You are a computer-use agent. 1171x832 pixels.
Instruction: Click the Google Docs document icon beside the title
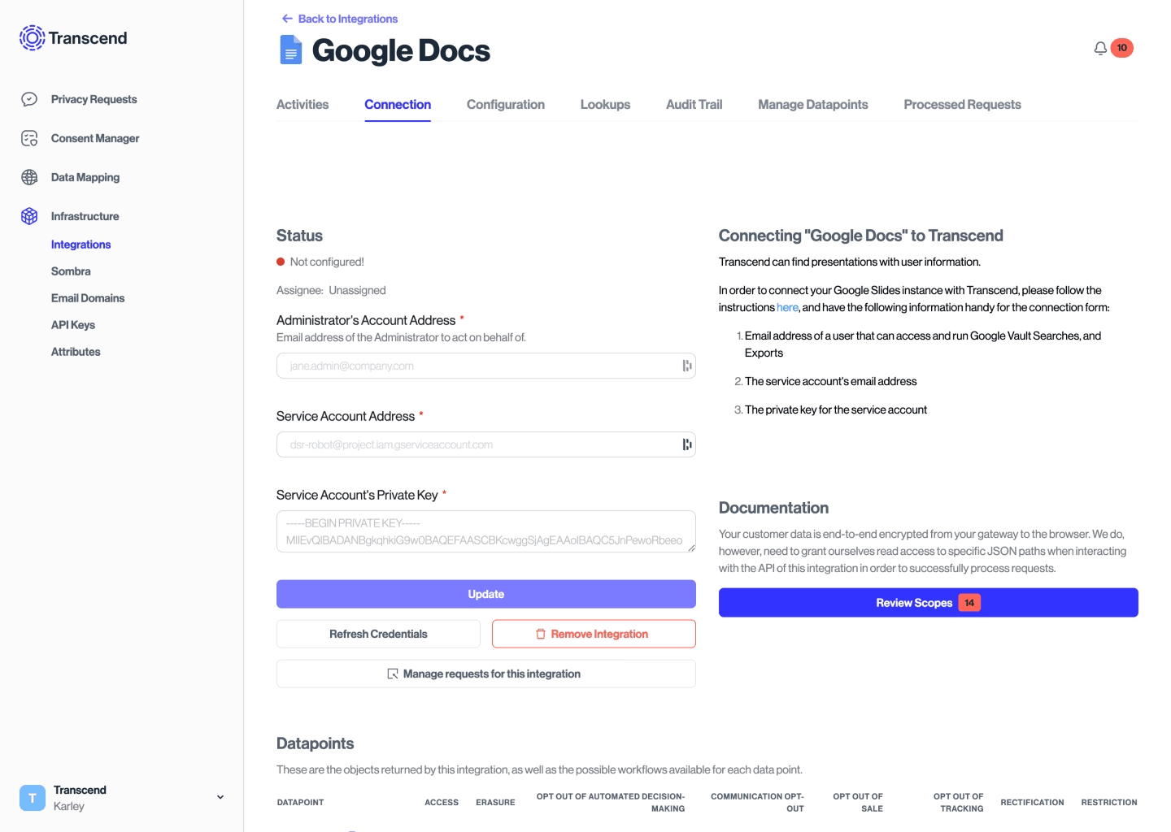pyautogui.click(x=290, y=50)
